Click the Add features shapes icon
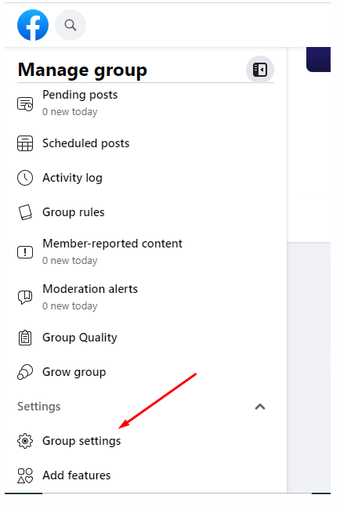The height and width of the screenshot is (506, 340). [25, 475]
